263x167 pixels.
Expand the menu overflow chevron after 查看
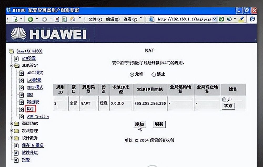pos(141,18)
